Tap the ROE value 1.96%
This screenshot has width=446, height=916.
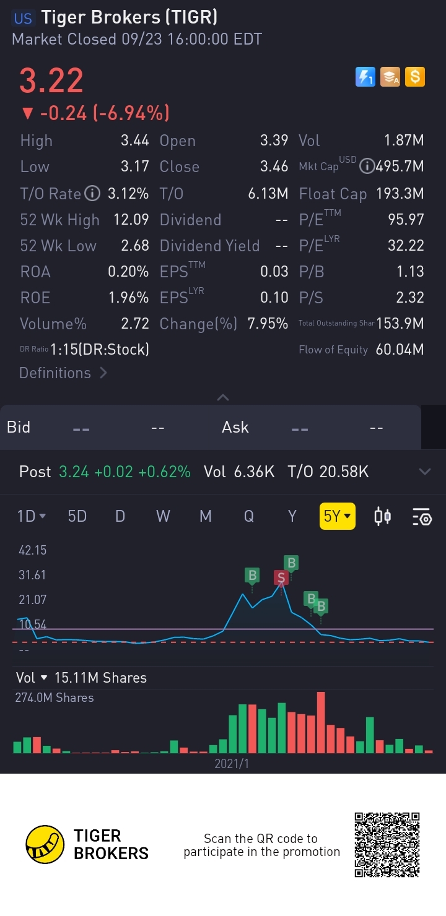[x=129, y=298]
